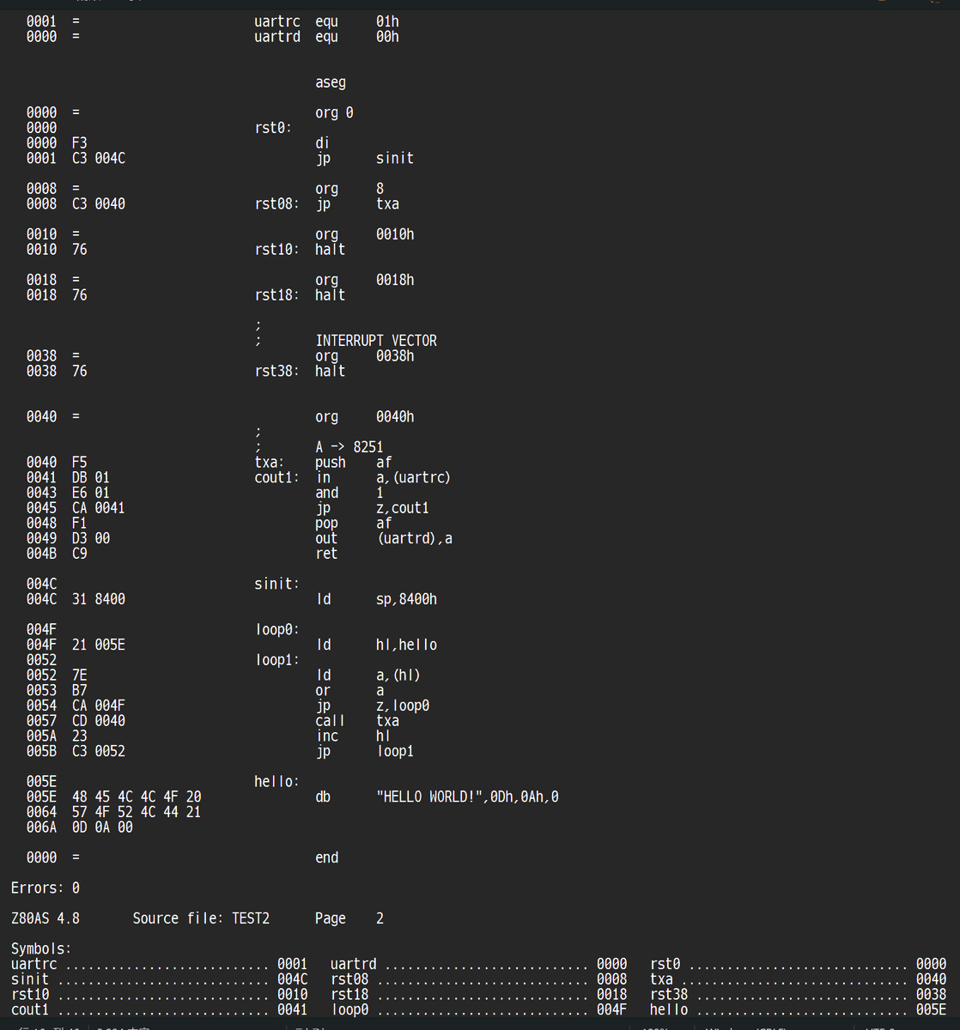Click hex bytes '48 45 4C 4C 4F 20'
This screenshot has height=1030, width=960.
point(137,797)
